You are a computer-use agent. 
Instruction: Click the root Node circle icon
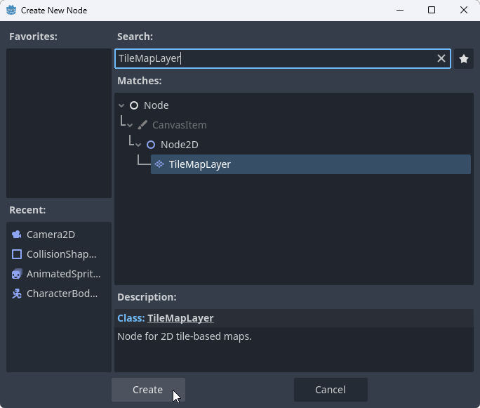click(x=134, y=105)
